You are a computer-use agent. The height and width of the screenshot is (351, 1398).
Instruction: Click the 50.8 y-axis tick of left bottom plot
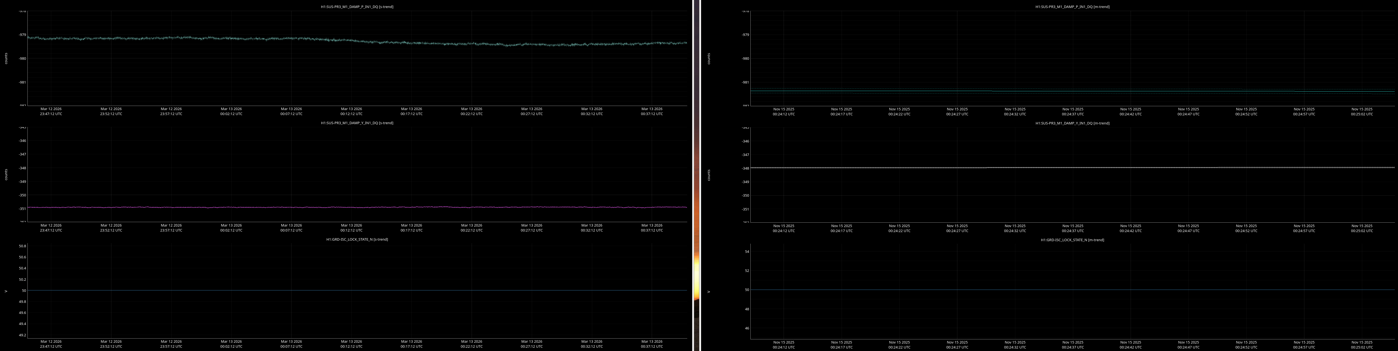click(22, 246)
